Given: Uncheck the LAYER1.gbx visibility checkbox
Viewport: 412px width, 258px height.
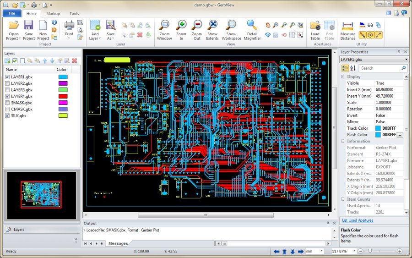Looking at the screenshot, I should (7, 77).
